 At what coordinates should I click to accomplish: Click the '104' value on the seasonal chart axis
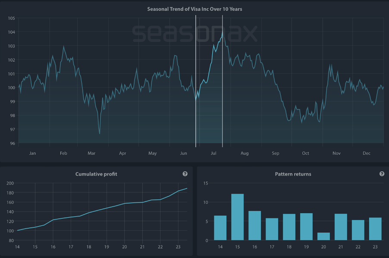pos(11,32)
